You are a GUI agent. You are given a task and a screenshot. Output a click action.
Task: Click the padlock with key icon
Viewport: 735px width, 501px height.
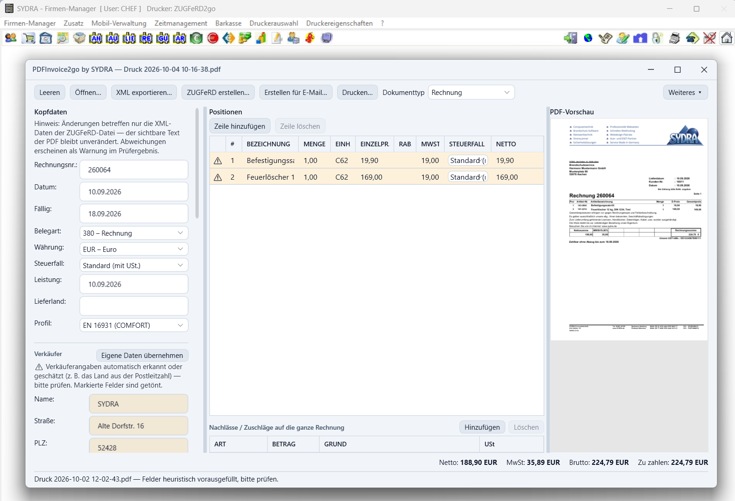pyautogui.click(x=657, y=38)
